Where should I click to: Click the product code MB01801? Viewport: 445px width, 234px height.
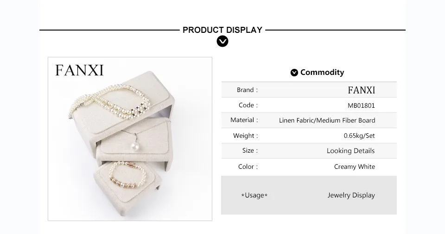[361, 105]
